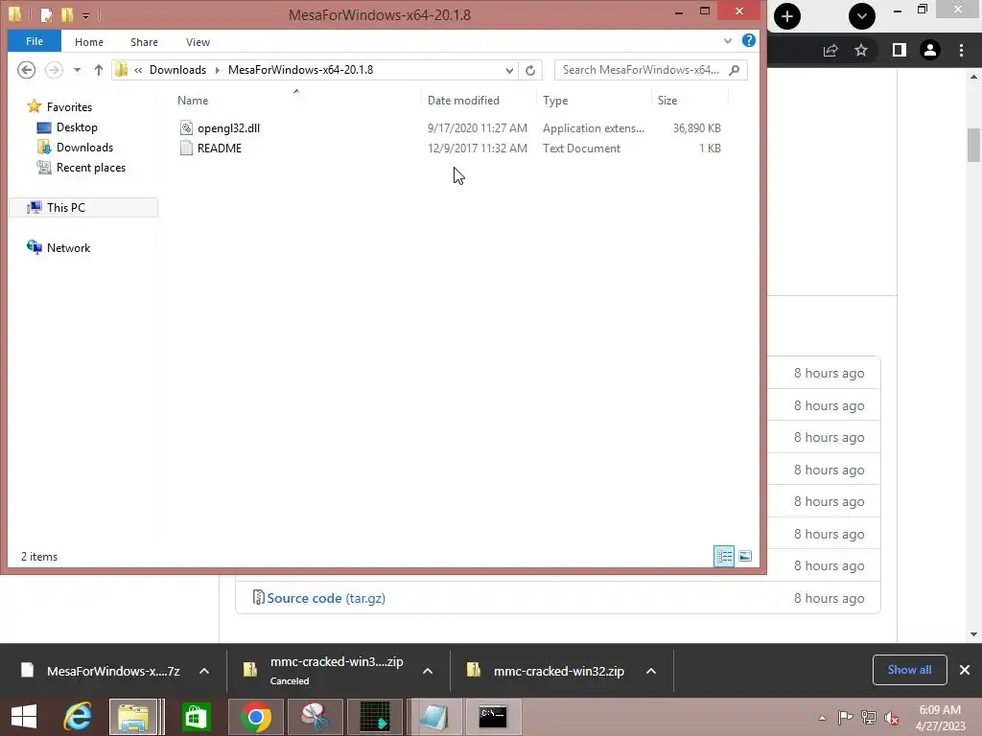Refresh the MesaForWindows folder view

click(530, 70)
